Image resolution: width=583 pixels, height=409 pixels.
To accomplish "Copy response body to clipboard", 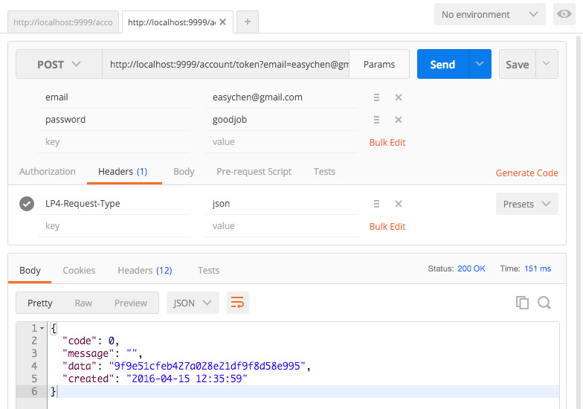I will 522,303.
